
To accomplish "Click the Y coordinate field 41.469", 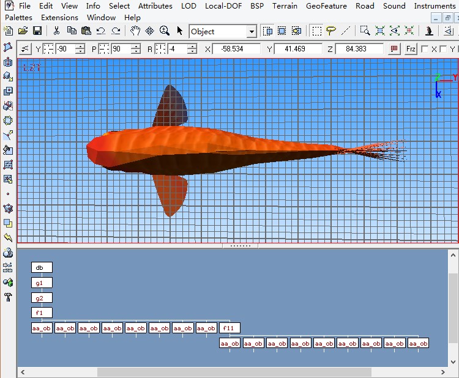I will [x=298, y=49].
